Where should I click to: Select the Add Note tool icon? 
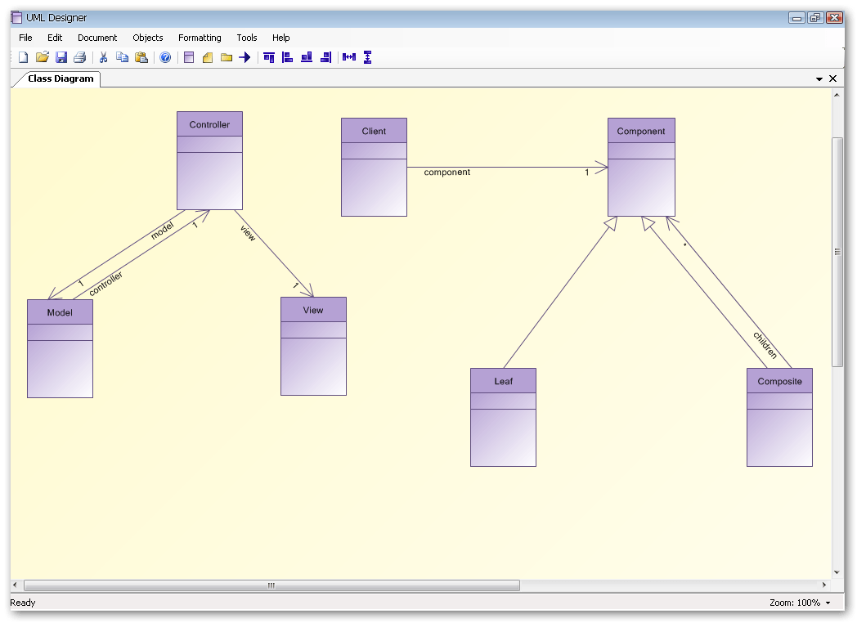click(x=208, y=57)
